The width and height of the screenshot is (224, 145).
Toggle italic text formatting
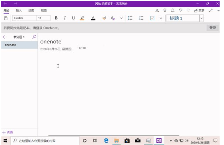click(x=65, y=18)
